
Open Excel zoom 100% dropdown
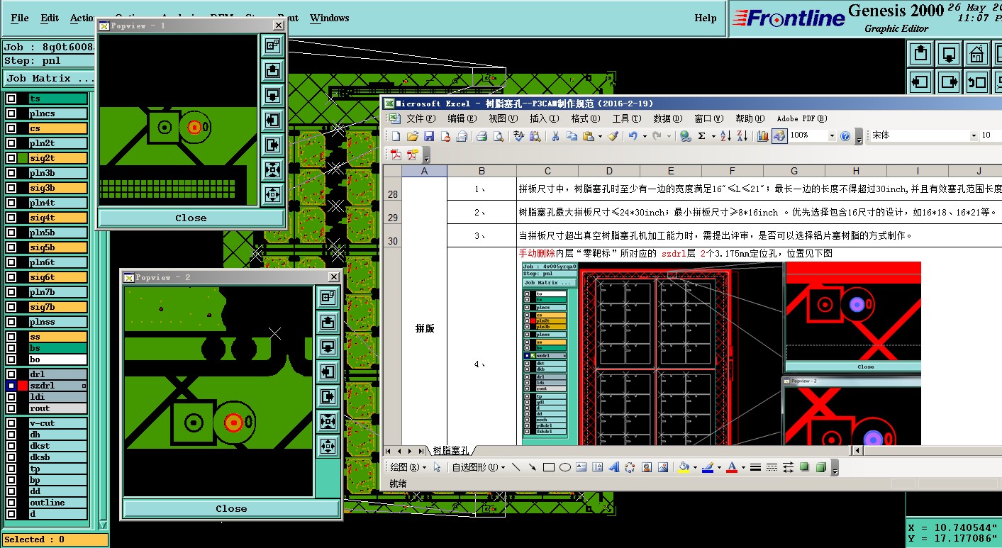(831, 136)
